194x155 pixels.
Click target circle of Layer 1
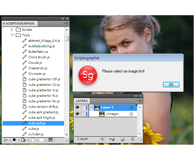[x=131, y=107]
